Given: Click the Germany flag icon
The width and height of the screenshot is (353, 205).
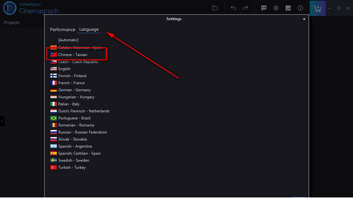Looking at the screenshot, I should 53,90.
